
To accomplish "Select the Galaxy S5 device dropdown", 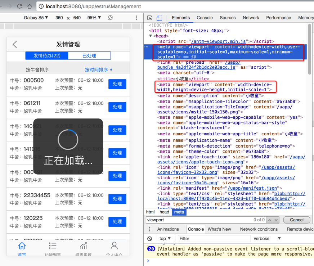I will [x=36, y=18].
